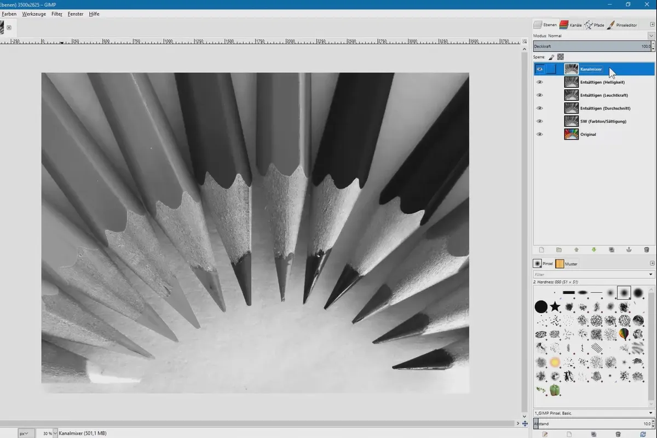Switch to the Pinseleditor tab

coord(622,25)
